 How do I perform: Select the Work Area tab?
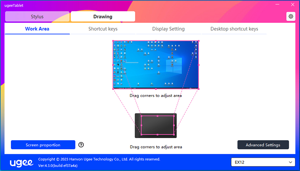point(37,29)
